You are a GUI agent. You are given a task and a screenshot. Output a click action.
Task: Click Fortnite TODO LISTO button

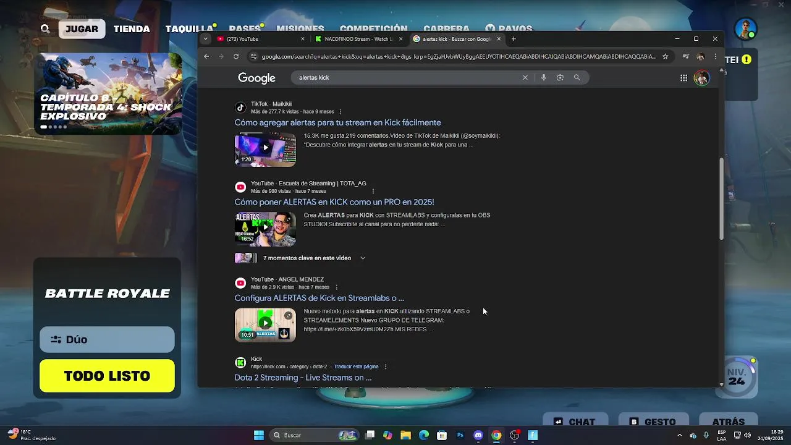click(x=107, y=376)
